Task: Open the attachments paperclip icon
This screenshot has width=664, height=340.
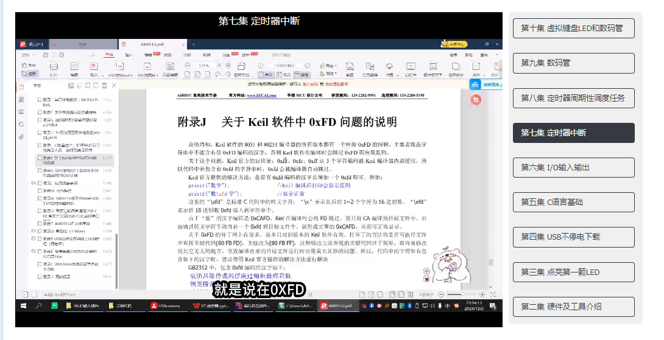Action: [21, 137]
